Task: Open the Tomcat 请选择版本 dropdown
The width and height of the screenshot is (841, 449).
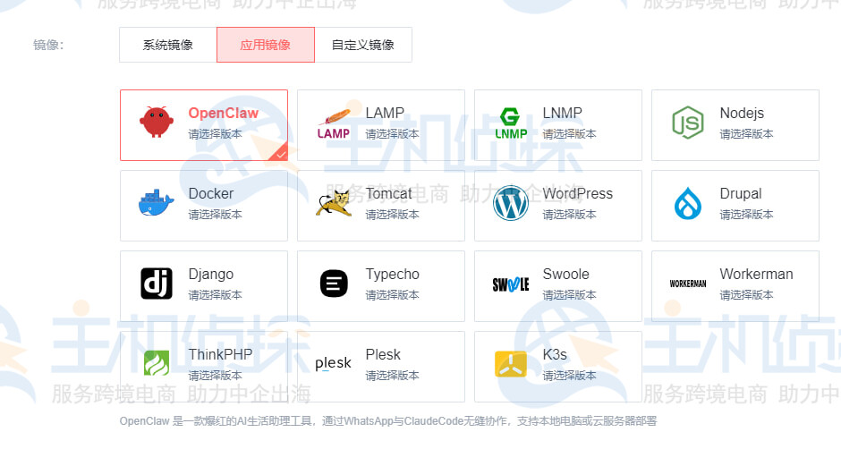Action: pos(392,215)
